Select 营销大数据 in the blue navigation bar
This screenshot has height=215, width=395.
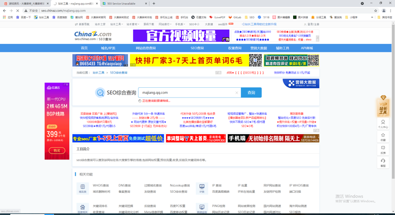click(259, 48)
